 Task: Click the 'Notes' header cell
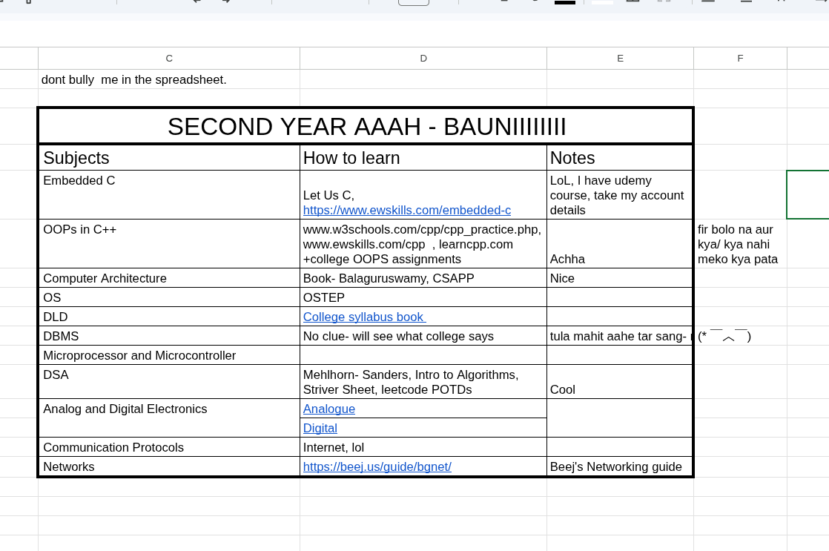620,157
